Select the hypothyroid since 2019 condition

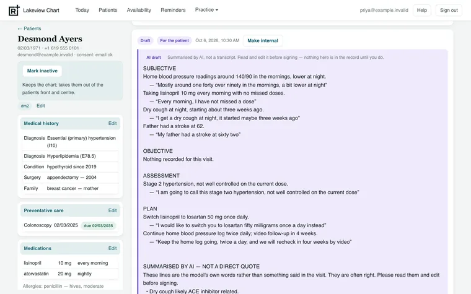pos(70,166)
